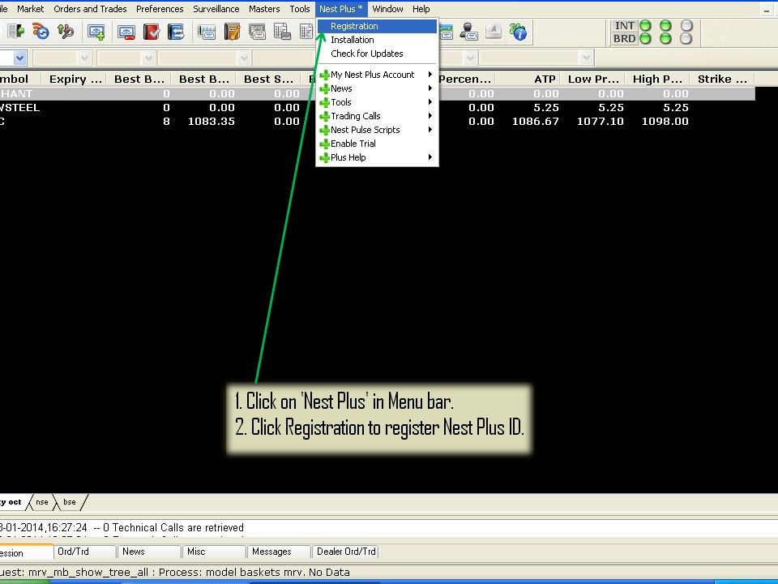Select Registration in Nest Plus menu
This screenshot has width=778, height=584.
tap(377, 26)
